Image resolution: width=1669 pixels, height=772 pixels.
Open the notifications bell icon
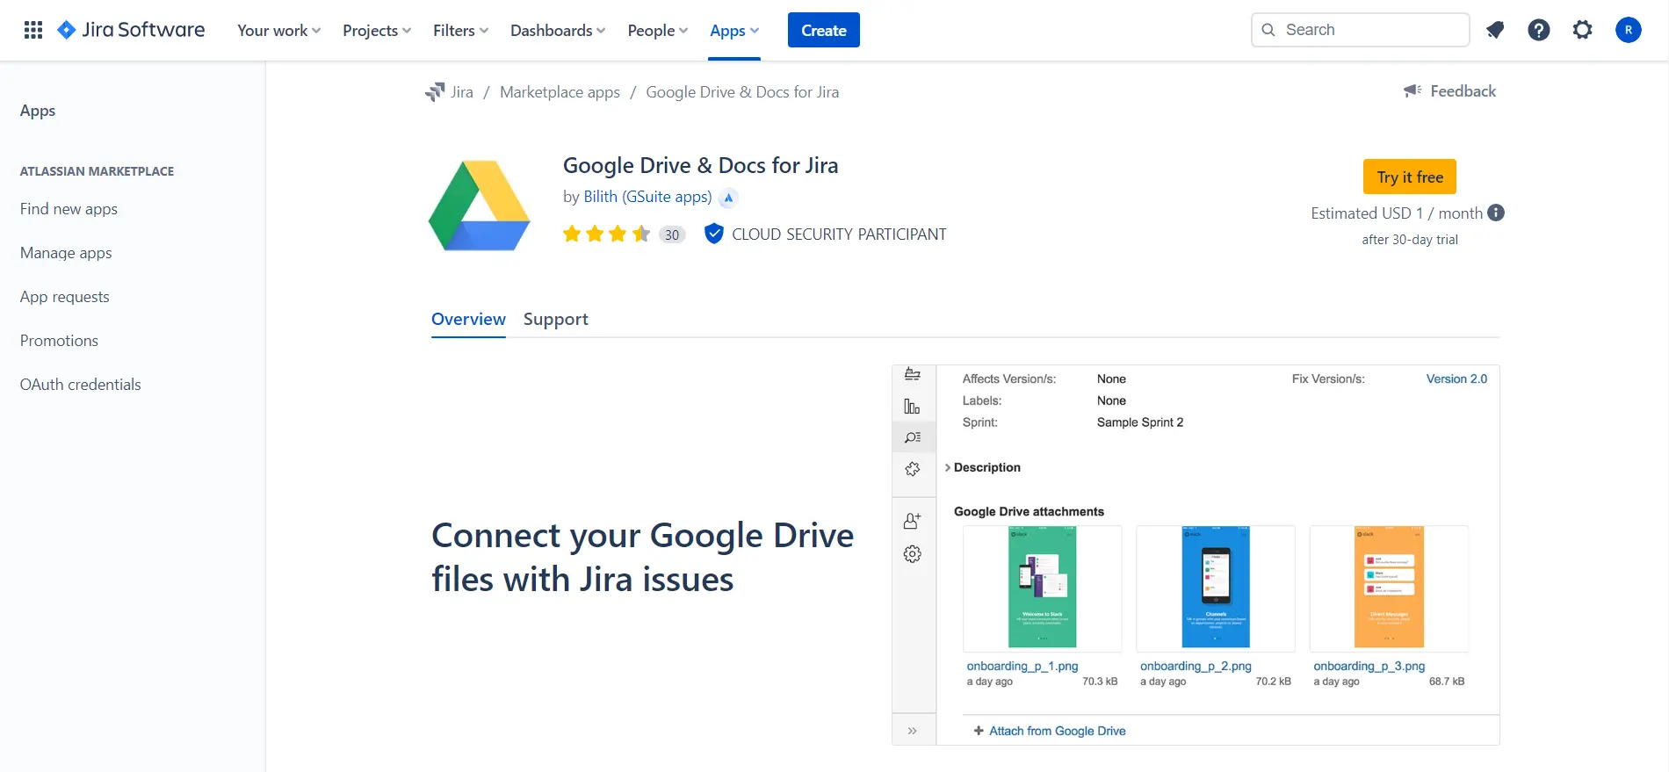(1495, 30)
